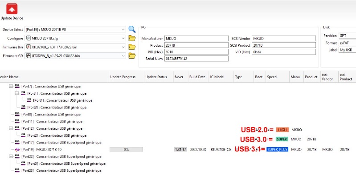This screenshot has width=356, height=175.
Task: Click the Manufacturer MKUO text field
Action: (x=196, y=39)
